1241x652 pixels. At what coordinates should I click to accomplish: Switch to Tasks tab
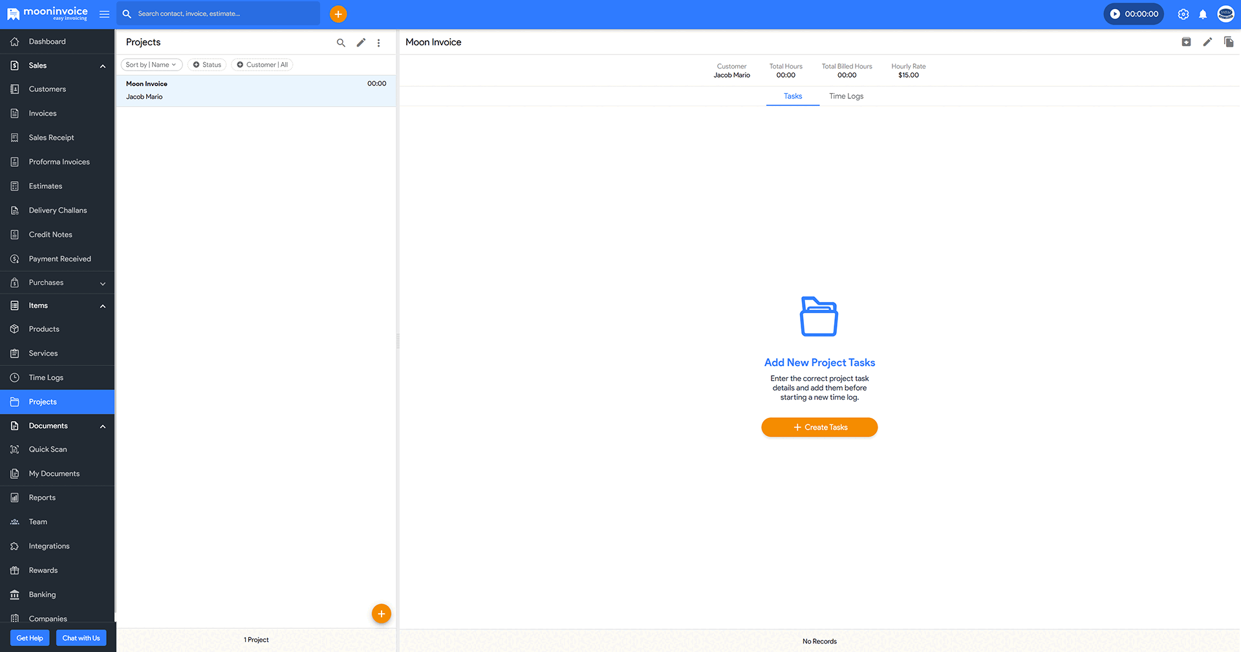[x=793, y=96]
